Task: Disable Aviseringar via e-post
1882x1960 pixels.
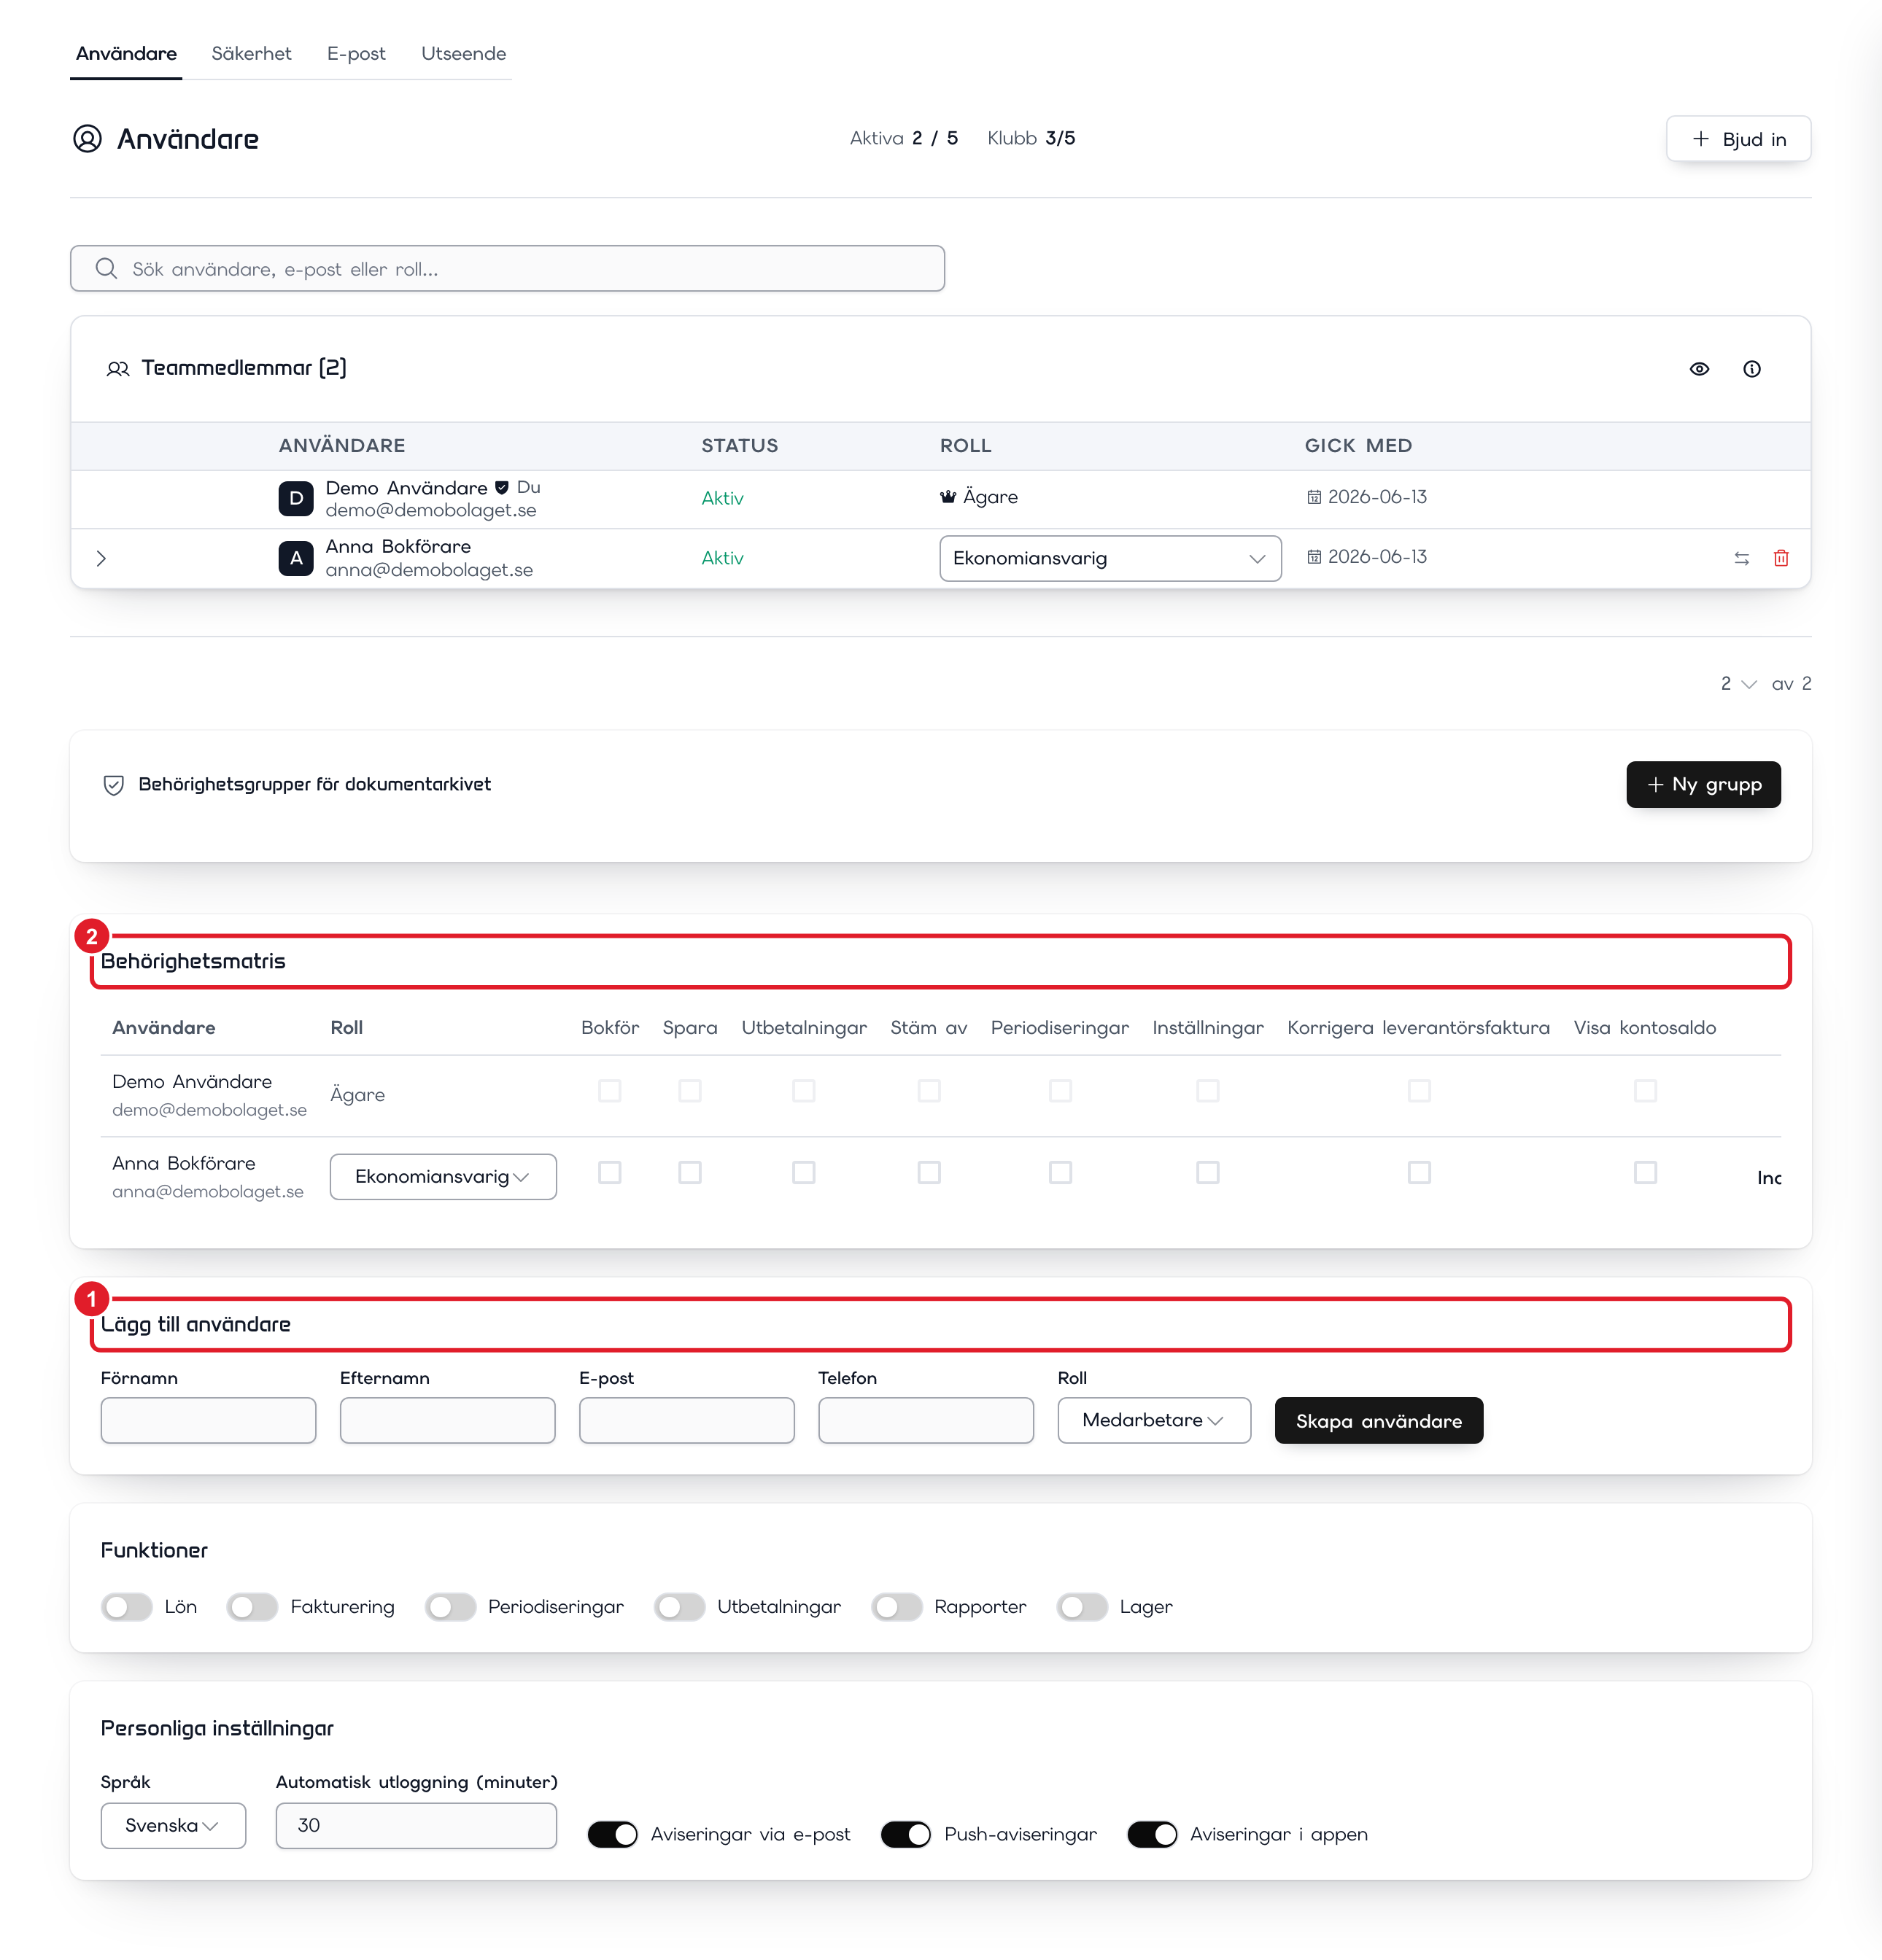Action: (x=612, y=1834)
